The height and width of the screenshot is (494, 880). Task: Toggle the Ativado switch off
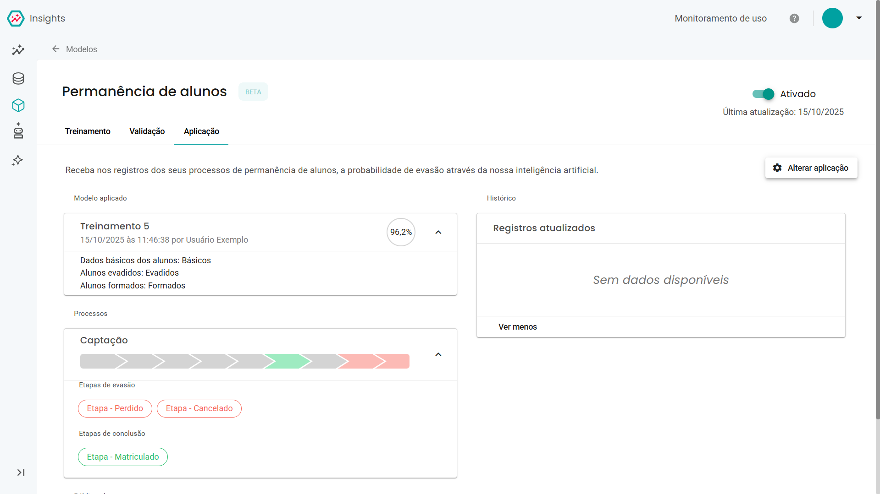coord(763,94)
